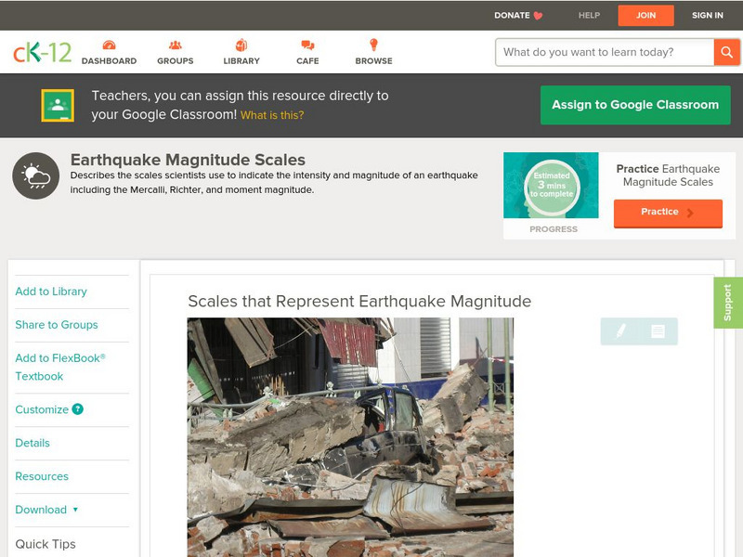The image size is (743, 557).
Task: Click the orange JOIN button
Action: coord(645,16)
